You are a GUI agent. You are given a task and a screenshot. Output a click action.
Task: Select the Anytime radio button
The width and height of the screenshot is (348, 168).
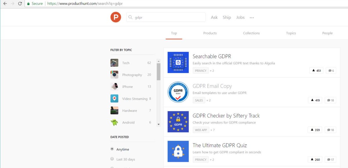point(112,149)
